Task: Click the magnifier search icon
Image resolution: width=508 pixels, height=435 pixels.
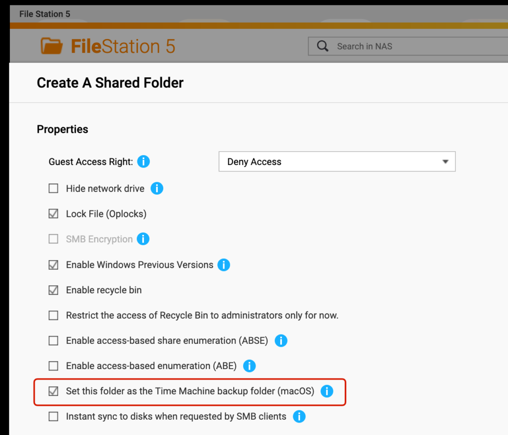Action: point(322,46)
